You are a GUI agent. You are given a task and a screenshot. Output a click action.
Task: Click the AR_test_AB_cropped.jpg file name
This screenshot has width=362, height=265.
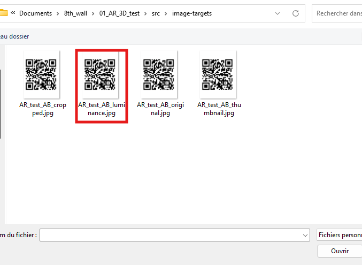tap(43, 109)
